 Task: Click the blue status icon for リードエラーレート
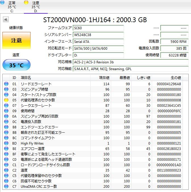point(6,84)
